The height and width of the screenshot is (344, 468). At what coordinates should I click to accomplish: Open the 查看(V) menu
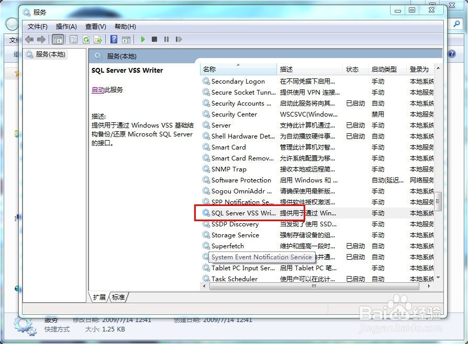point(95,27)
